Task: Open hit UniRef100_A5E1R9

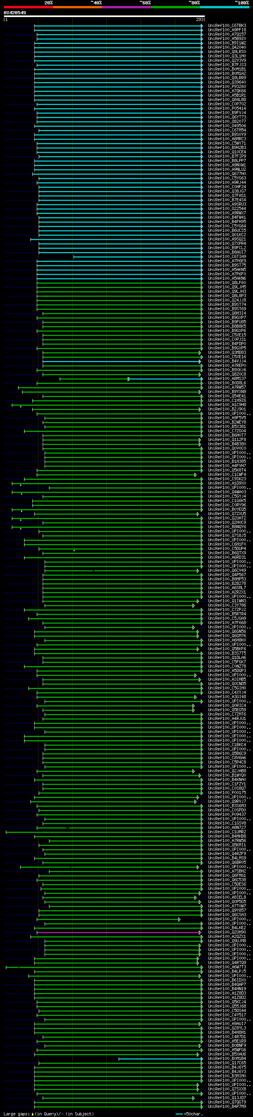Action: click(227, 1041)
